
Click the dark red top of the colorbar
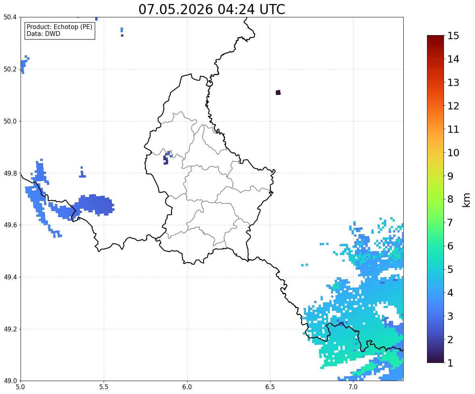[x=435, y=40]
